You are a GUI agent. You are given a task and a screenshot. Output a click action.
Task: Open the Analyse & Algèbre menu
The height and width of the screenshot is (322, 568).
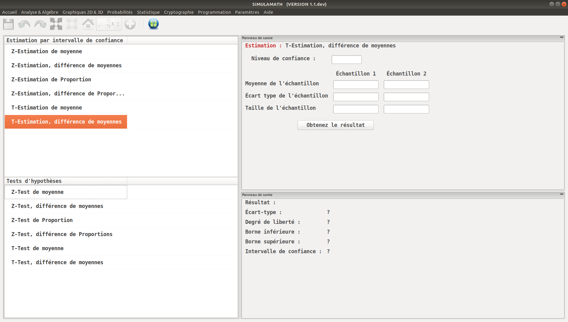(x=40, y=12)
